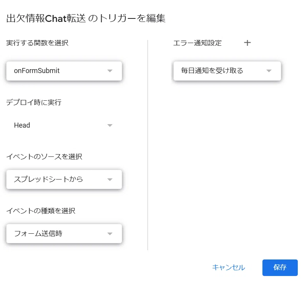Screen dimensions: 307x281
Task: Click the デプロイ時に実行 label
Action: (34, 102)
